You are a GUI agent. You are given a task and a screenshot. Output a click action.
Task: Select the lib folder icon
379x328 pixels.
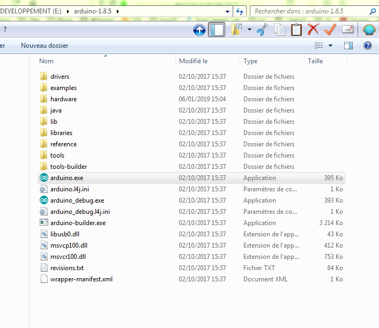click(43, 121)
